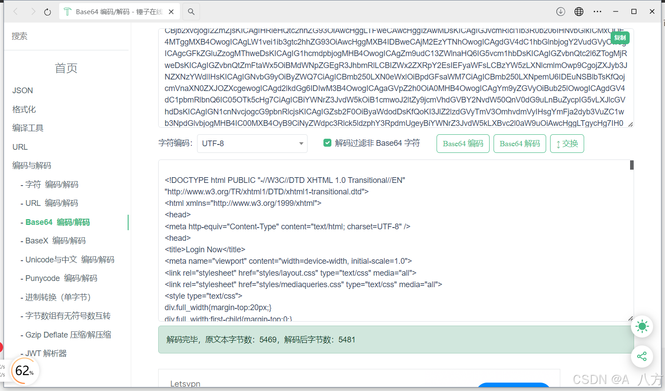Click the search icon beside the tab
Viewport: 665px width, 391px height.
[191, 11]
